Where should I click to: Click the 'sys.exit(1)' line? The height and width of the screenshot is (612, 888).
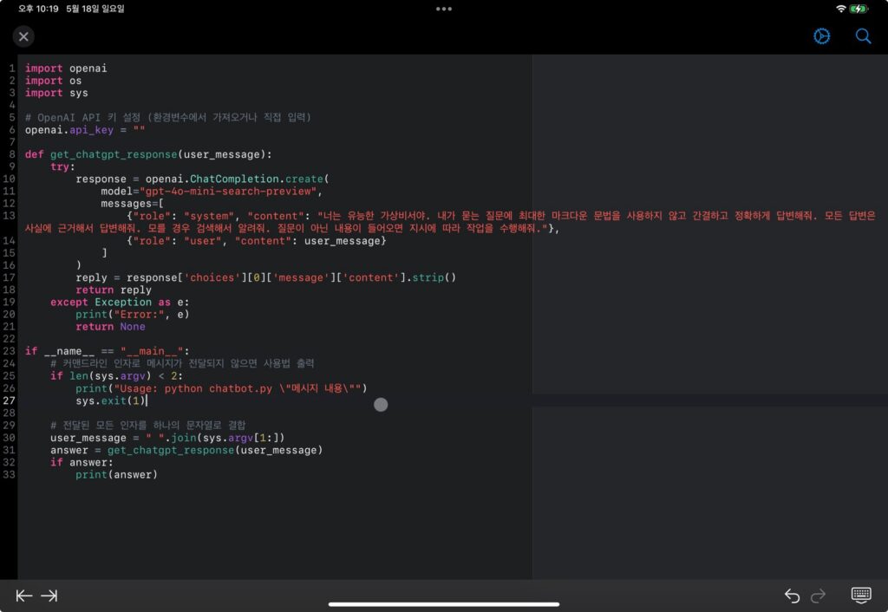point(111,400)
